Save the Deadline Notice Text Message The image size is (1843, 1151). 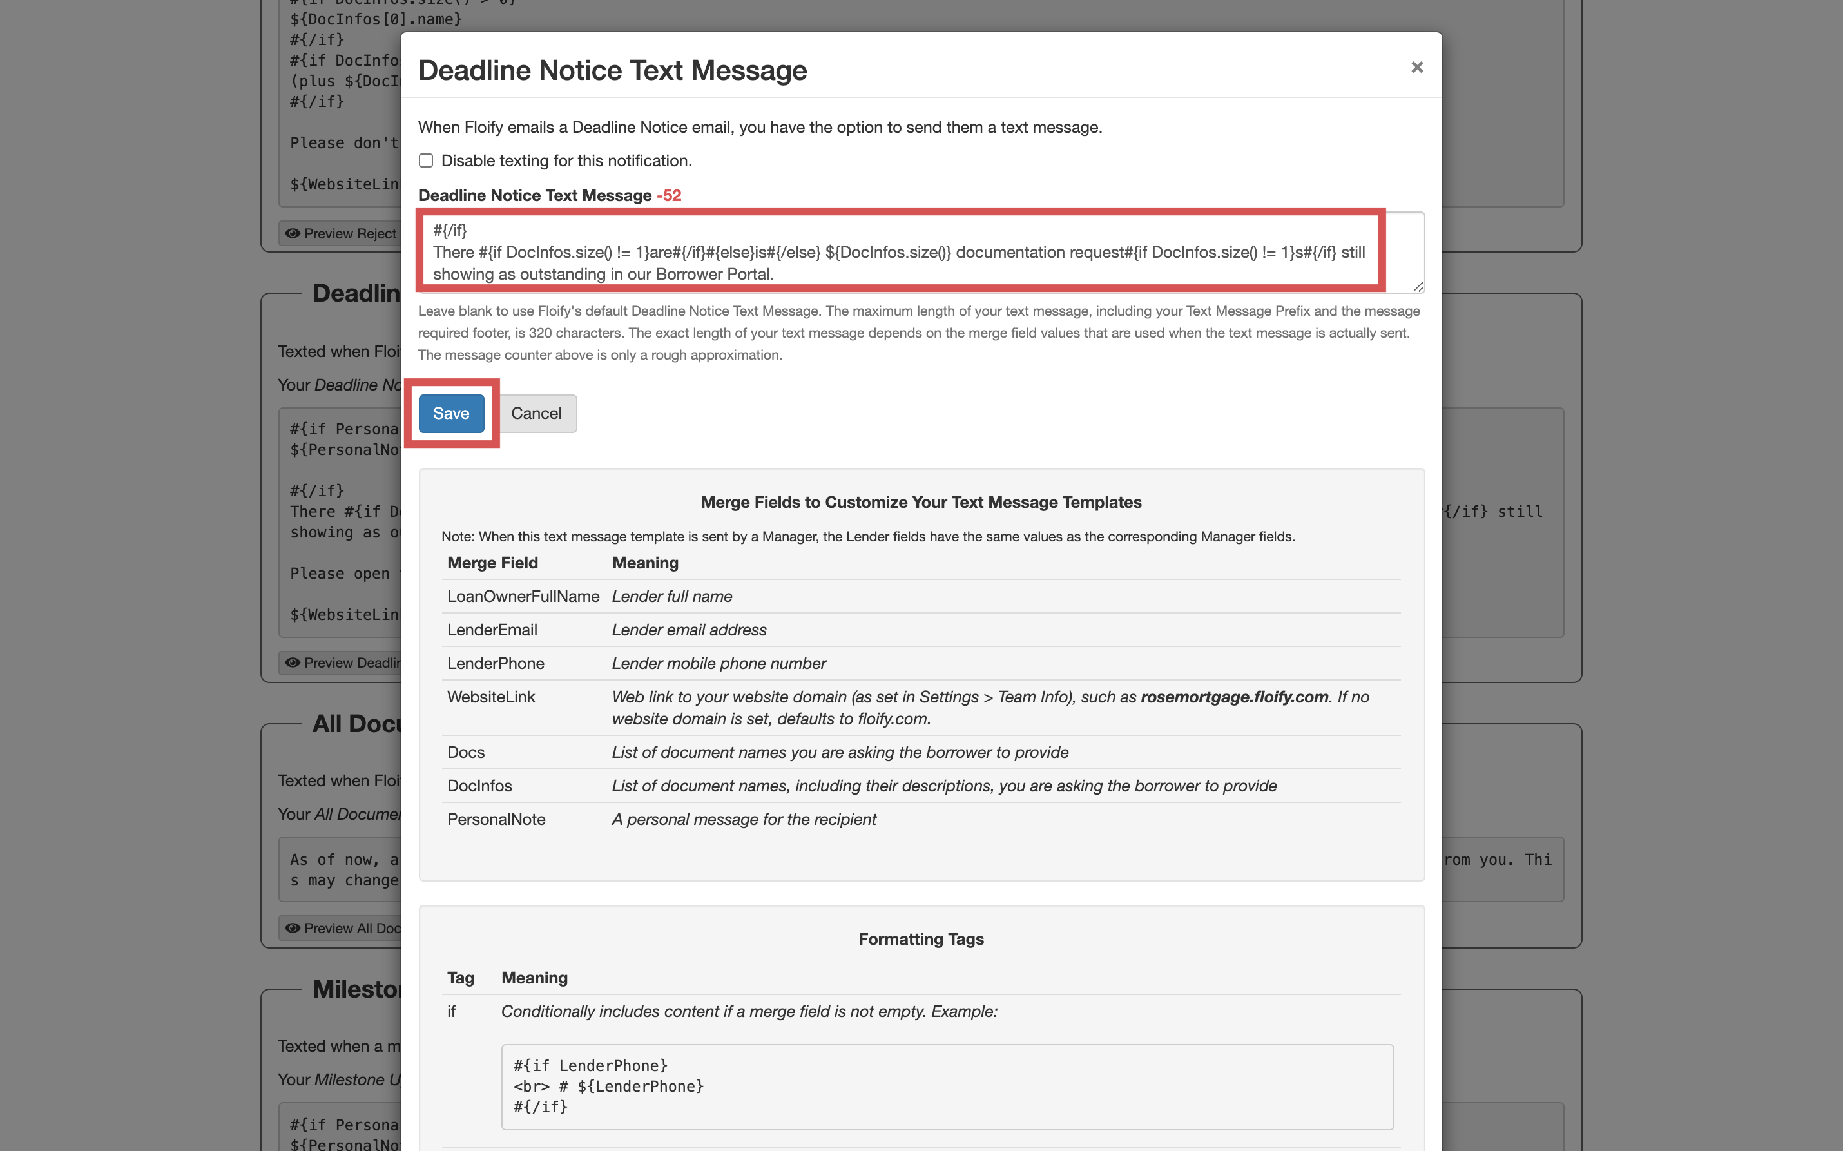[x=450, y=413]
